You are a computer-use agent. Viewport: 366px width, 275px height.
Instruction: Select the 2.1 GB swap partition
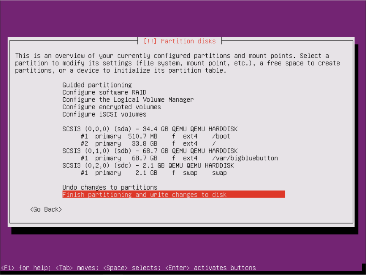pyautogui.click(x=154, y=173)
